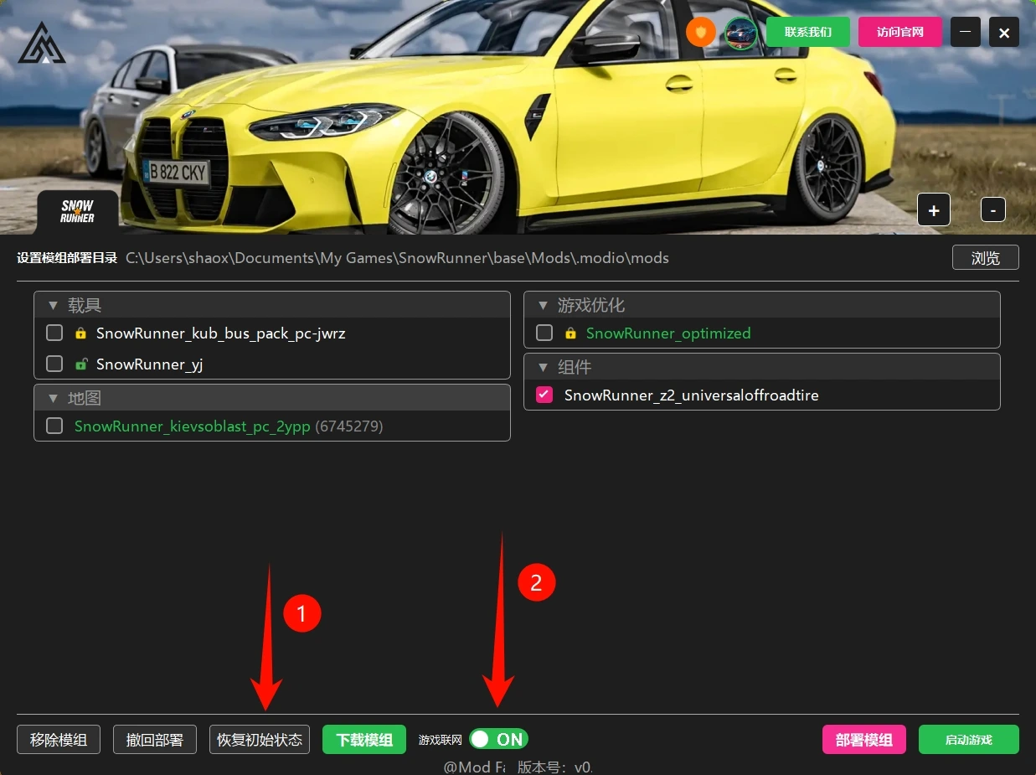Collapse the 载具 section
The width and height of the screenshot is (1036, 775).
(x=53, y=306)
